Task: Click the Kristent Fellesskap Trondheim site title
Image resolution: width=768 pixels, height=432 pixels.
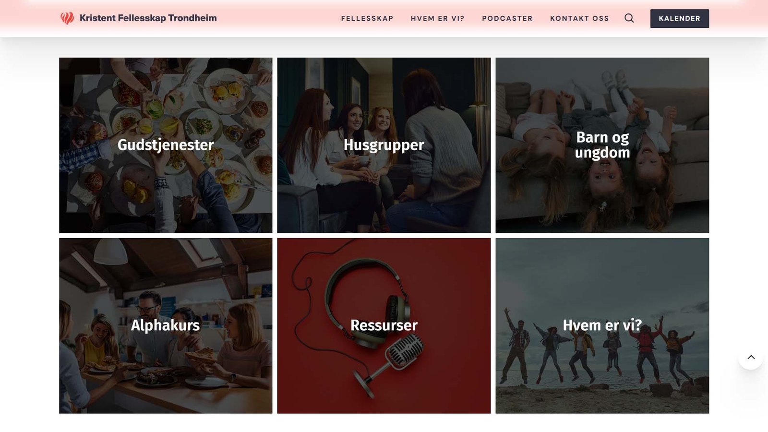Action: [x=148, y=18]
